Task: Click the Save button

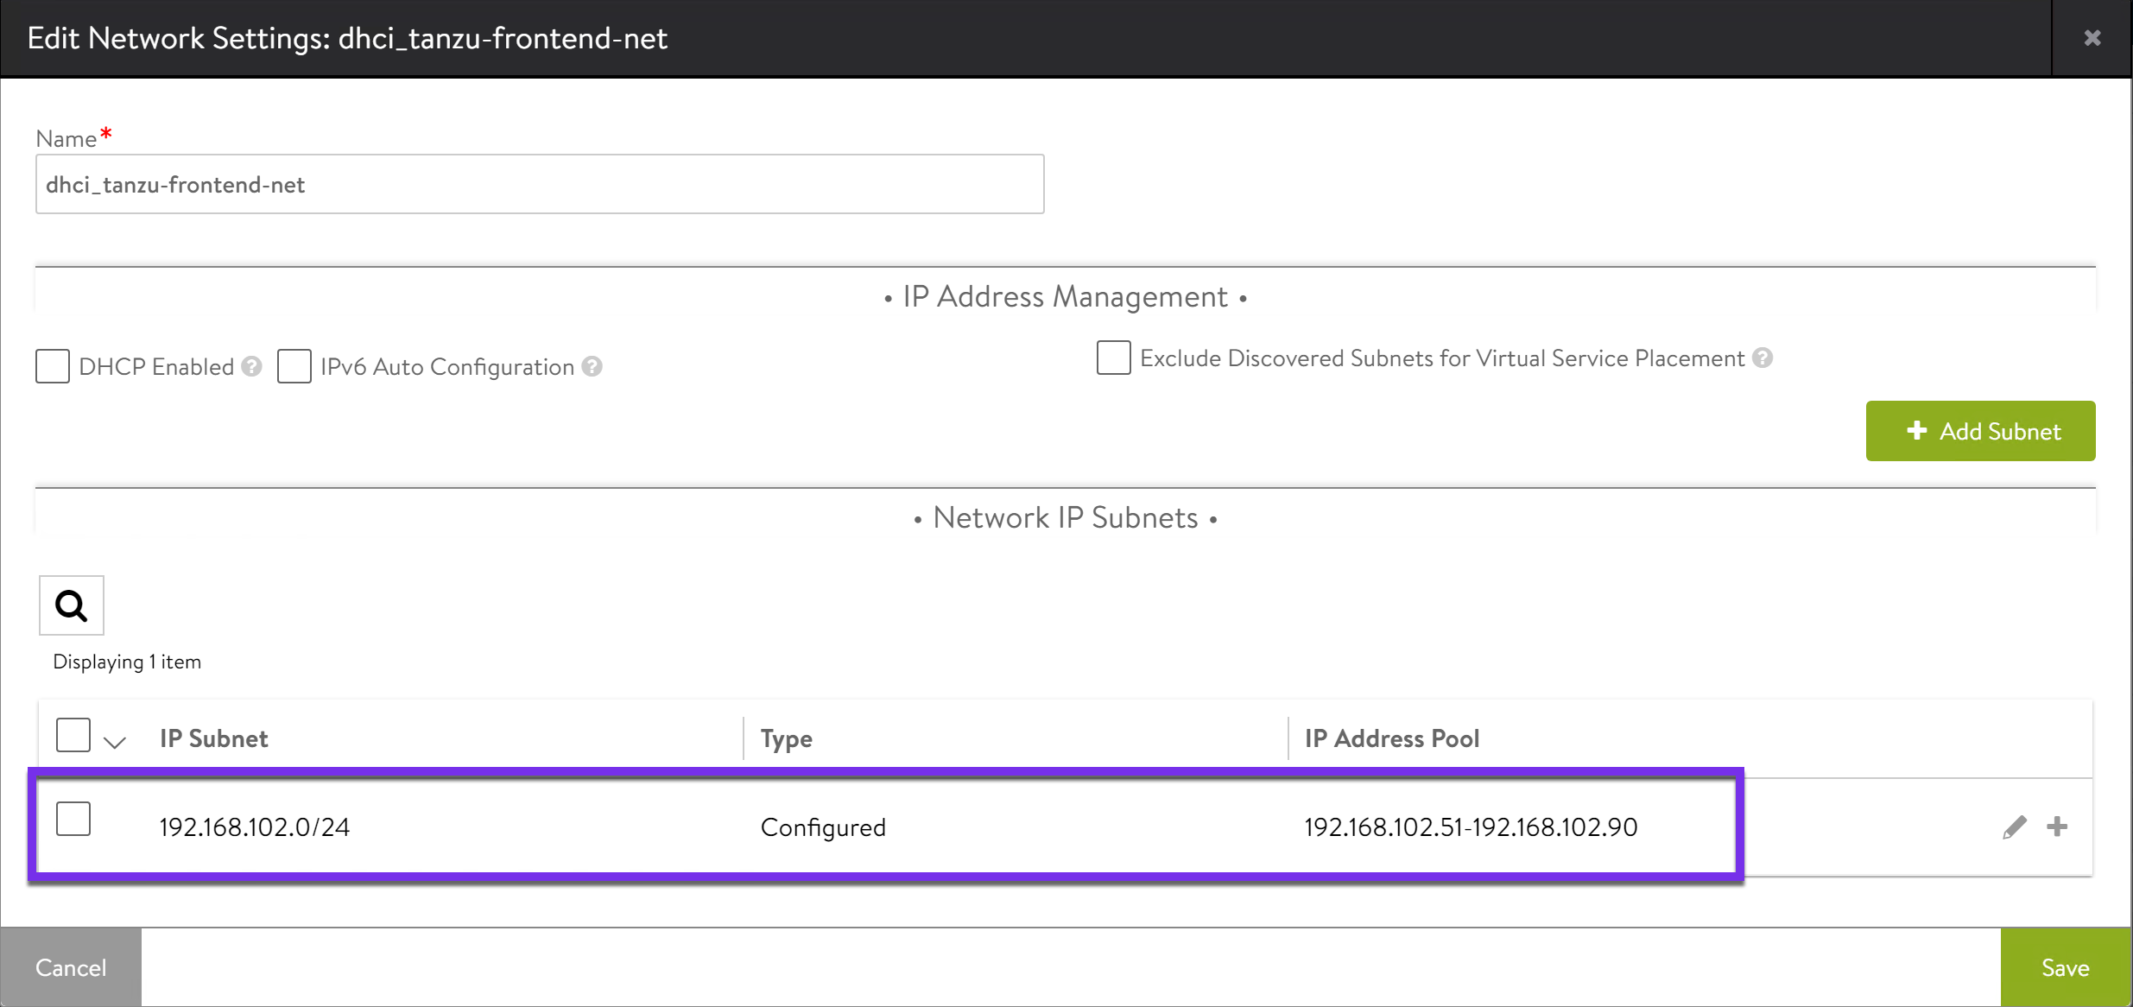Action: coord(2065,967)
